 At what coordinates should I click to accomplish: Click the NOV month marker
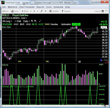point(20,61)
